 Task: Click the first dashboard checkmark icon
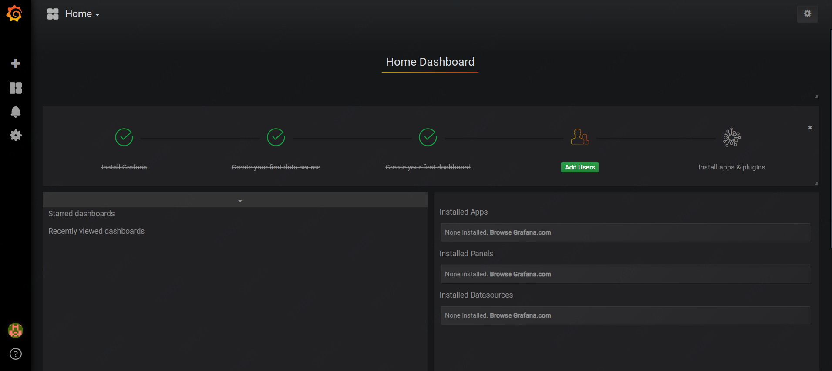pyautogui.click(x=428, y=137)
